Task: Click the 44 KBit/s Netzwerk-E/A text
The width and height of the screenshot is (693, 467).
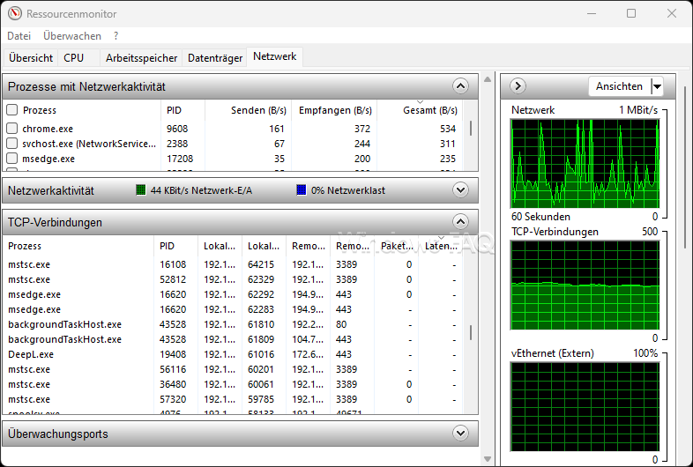Action: pyautogui.click(x=201, y=190)
